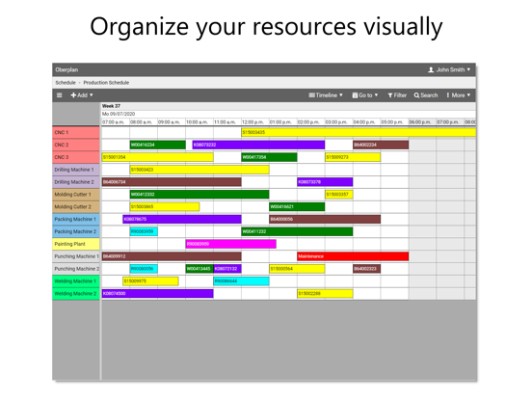The height and width of the screenshot is (399, 532).
Task: Click the Mo 09/07/2020 date header
Action: 119,114
